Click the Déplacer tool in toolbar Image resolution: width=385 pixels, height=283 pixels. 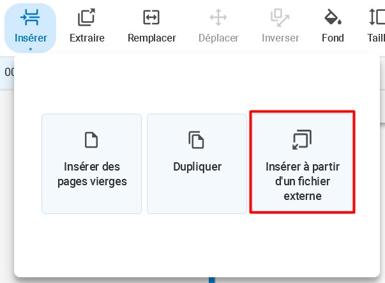(218, 26)
